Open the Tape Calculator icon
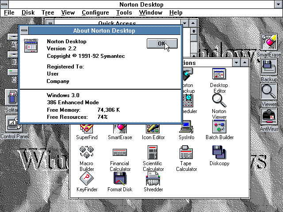The width and height of the screenshot is (283, 212). pos(186,158)
